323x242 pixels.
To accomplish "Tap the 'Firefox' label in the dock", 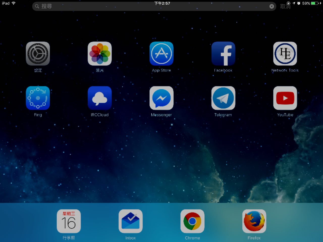I will (254, 238).
